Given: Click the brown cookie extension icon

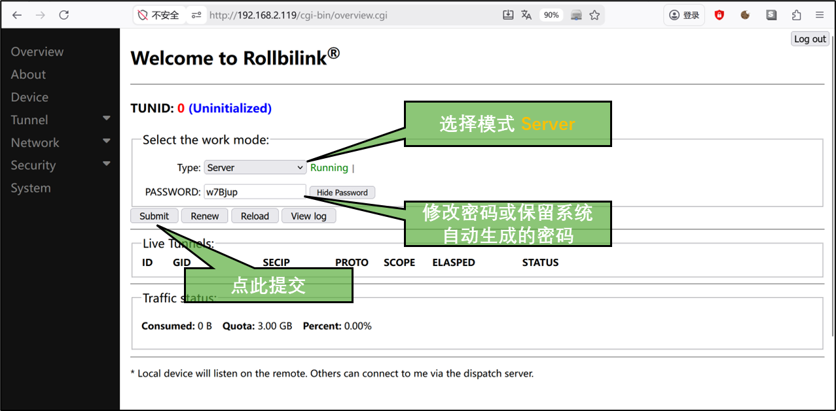Looking at the screenshot, I should tap(745, 15).
